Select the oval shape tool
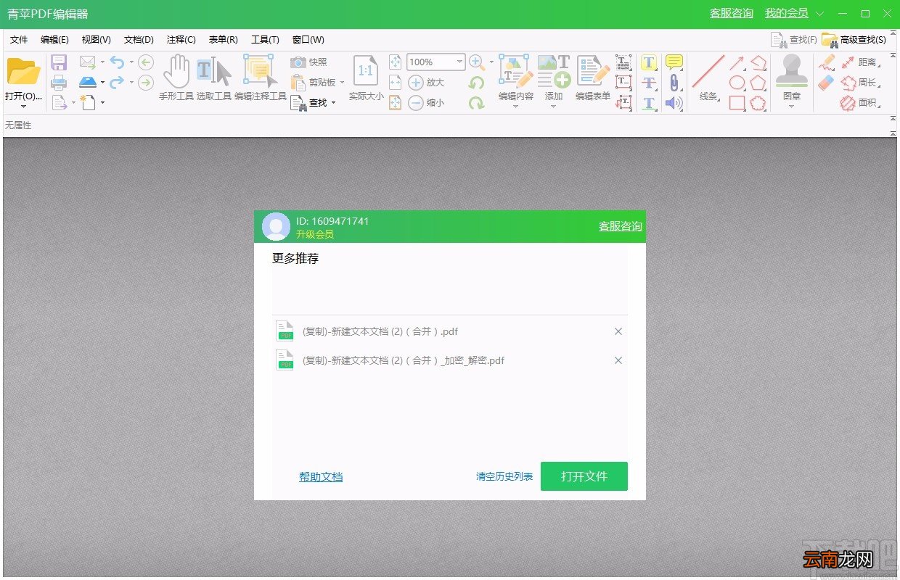 (737, 83)
